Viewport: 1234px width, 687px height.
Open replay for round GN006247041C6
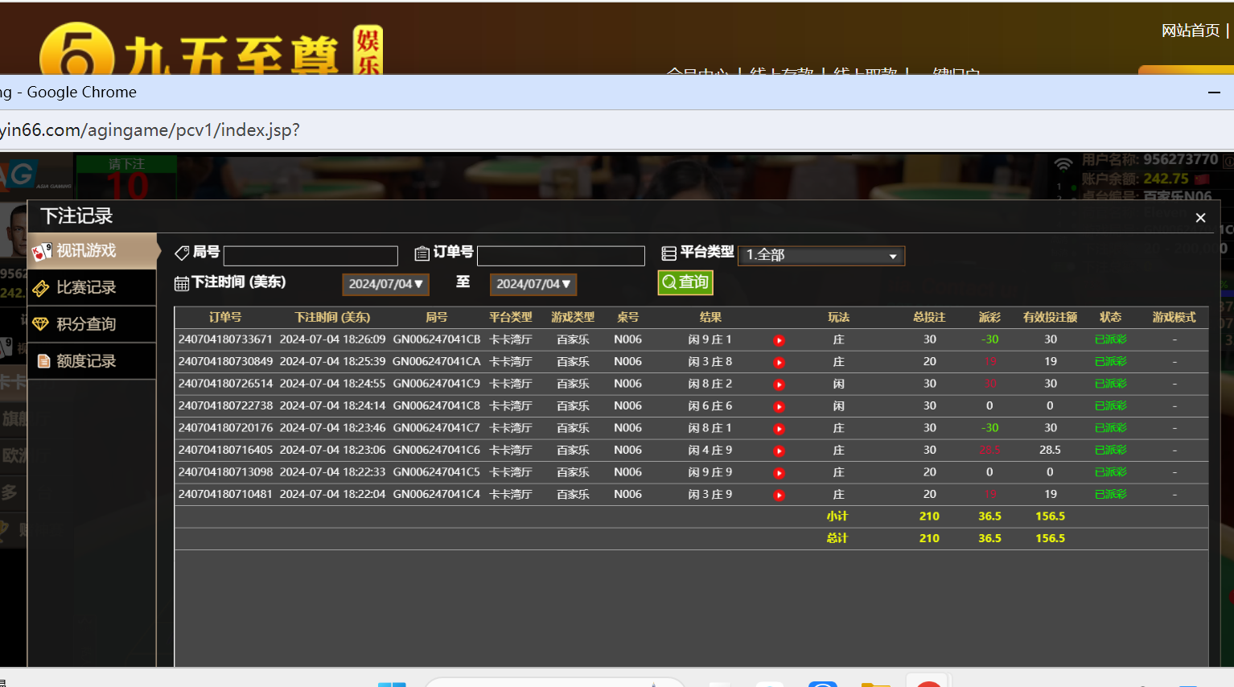tap(779, 451)
